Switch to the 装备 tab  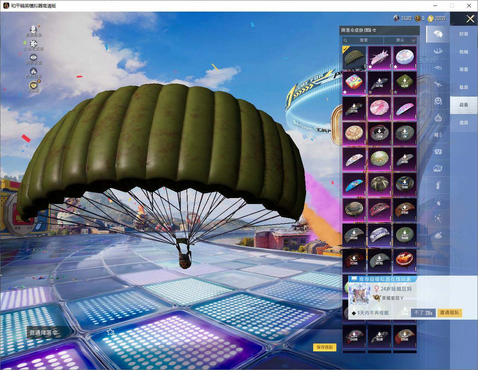[464, 69]
